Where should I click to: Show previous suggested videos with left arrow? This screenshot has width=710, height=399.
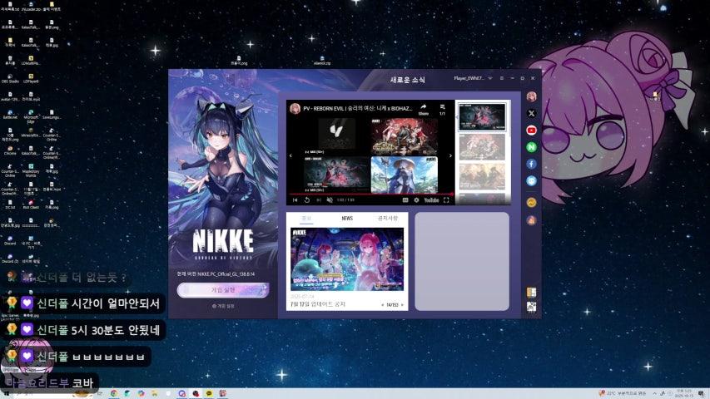point(290,156)
